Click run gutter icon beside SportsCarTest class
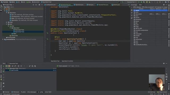The height and width of the screenshot is (95, 170). pos(47,33)
